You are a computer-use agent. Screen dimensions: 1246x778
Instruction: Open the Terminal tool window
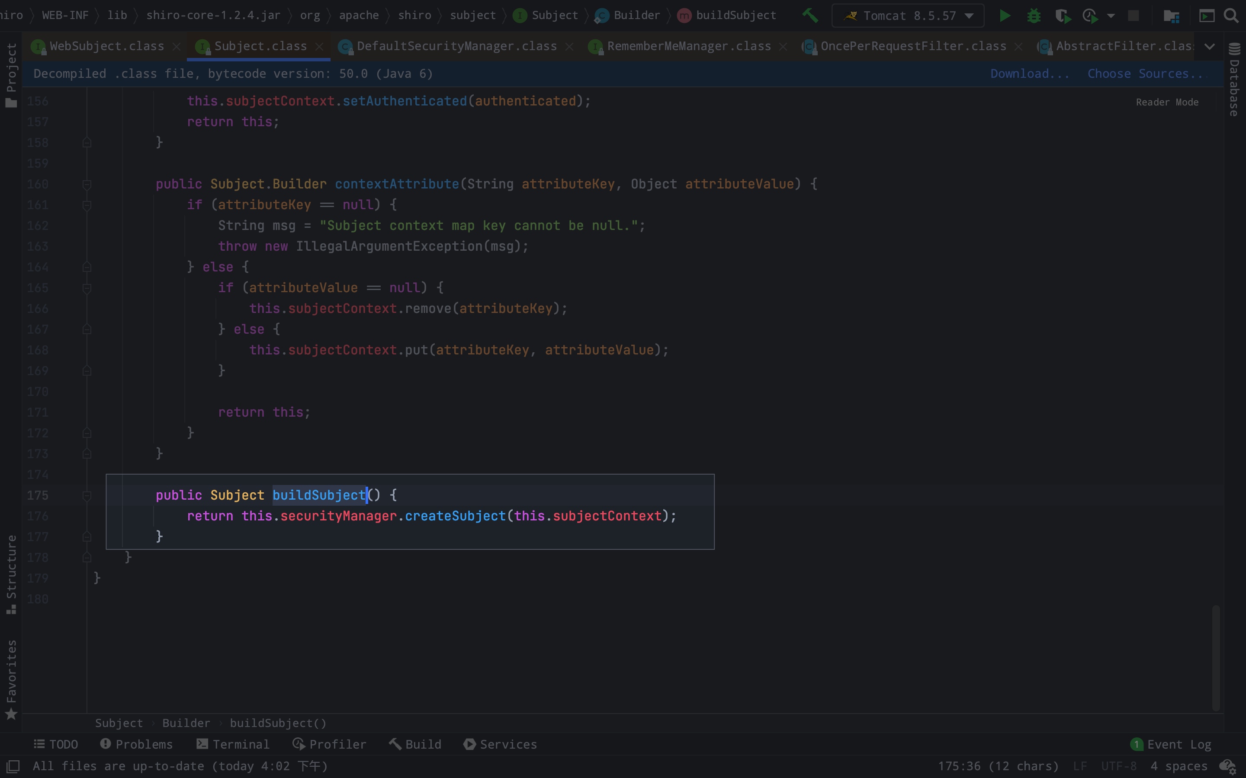click(233, 744)
